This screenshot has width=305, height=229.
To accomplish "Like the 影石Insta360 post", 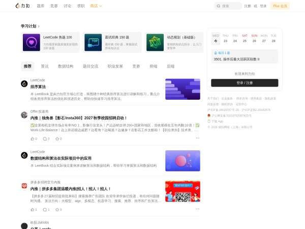I will (34, 138).
